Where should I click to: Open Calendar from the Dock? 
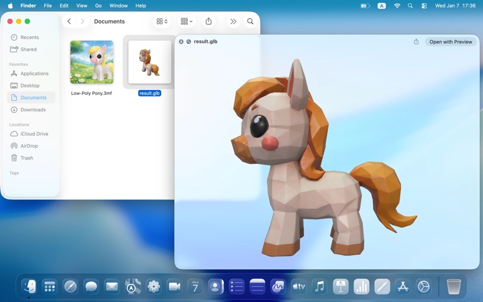point(195,286)
